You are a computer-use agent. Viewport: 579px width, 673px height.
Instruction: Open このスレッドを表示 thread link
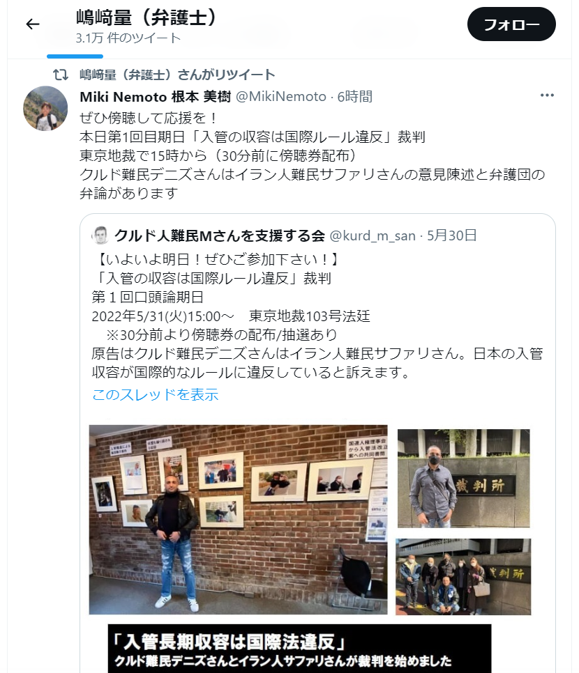coord(155,394)
